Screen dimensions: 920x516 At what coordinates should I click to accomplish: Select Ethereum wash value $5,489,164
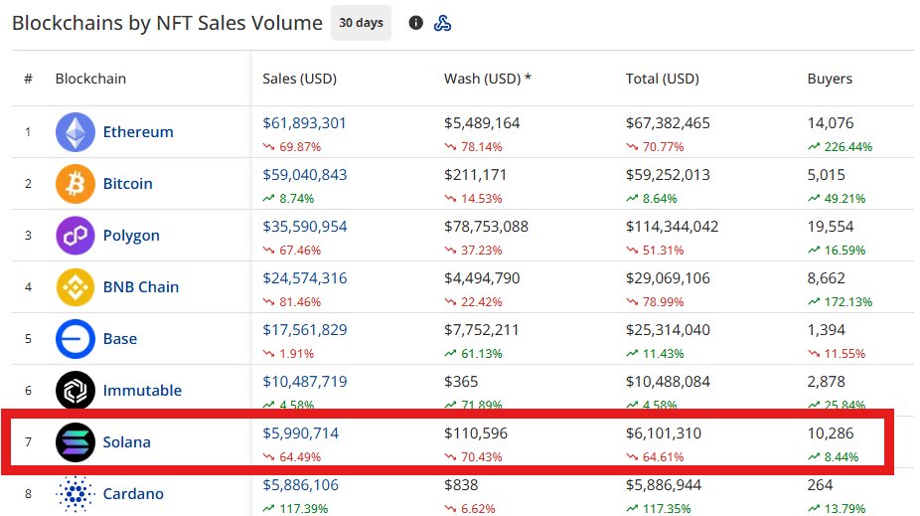[482, 123]
